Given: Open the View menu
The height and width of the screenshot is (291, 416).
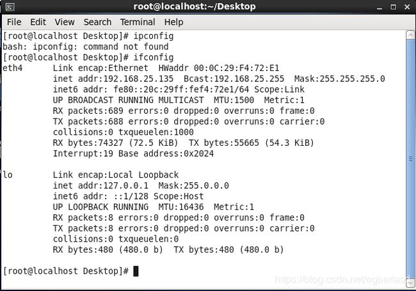Looking at the screenshot, I should pos(65,22).
